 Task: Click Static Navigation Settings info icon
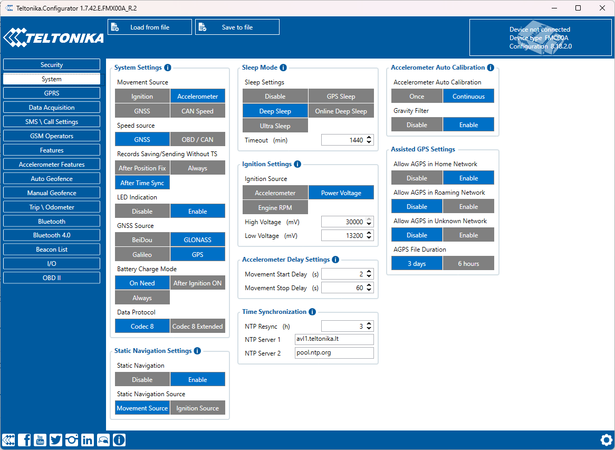pyautogui.click(x=197, y=351)
